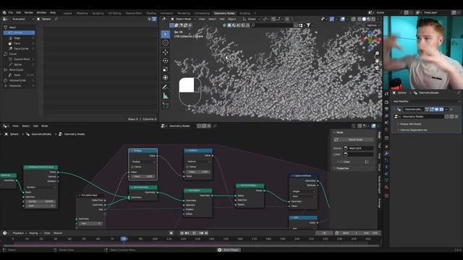Viewport: 463px width, 260px height.
Task: Select the Annotate pencil tool
Action: point(166,87)
